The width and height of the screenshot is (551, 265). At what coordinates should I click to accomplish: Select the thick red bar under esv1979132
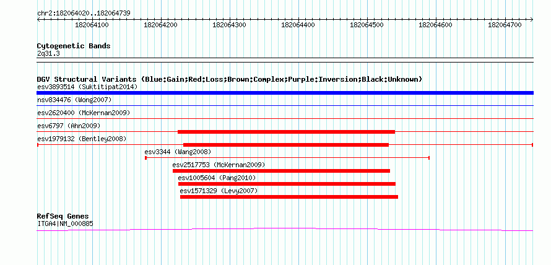[286, 145]
